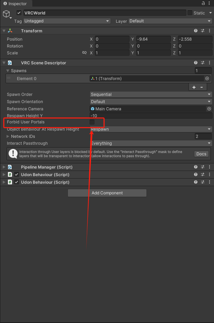Open Transform help reference icon
214x323 pixels.
click(x=196, y=31)
